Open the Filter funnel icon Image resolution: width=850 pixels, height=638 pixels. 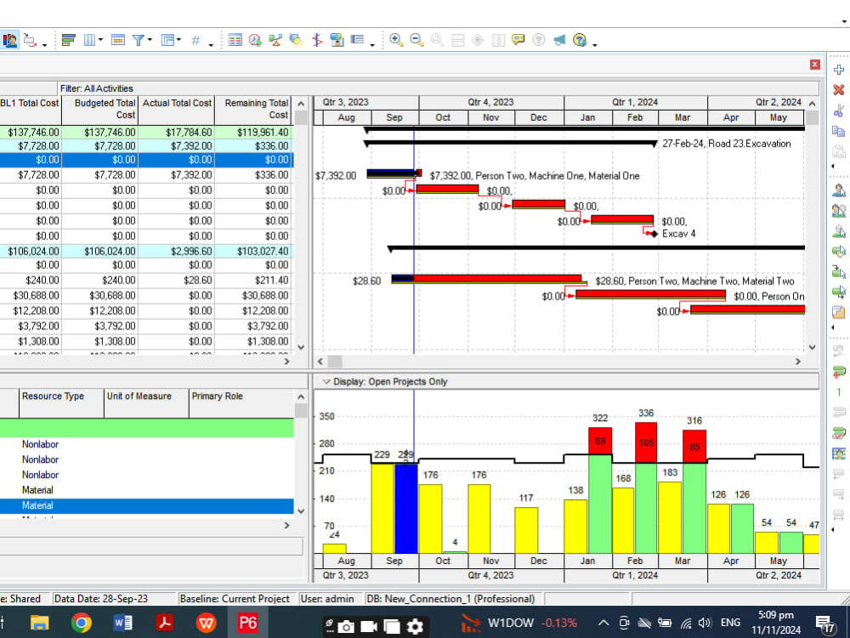pos(139,40)
